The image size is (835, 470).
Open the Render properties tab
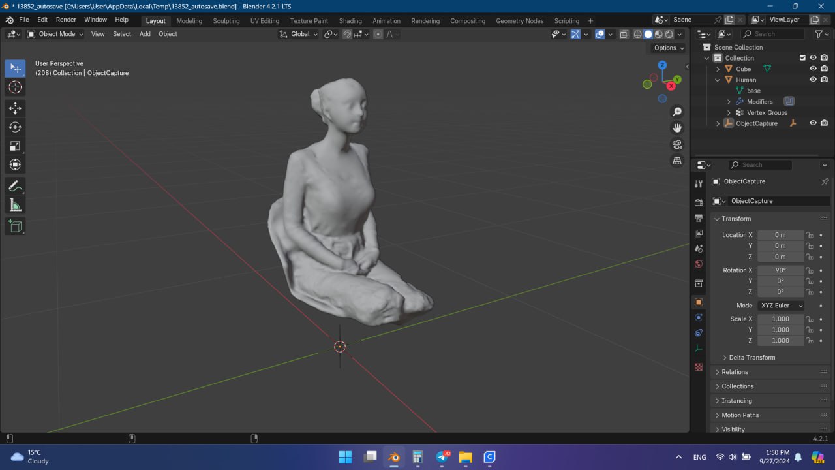point(699,202)
